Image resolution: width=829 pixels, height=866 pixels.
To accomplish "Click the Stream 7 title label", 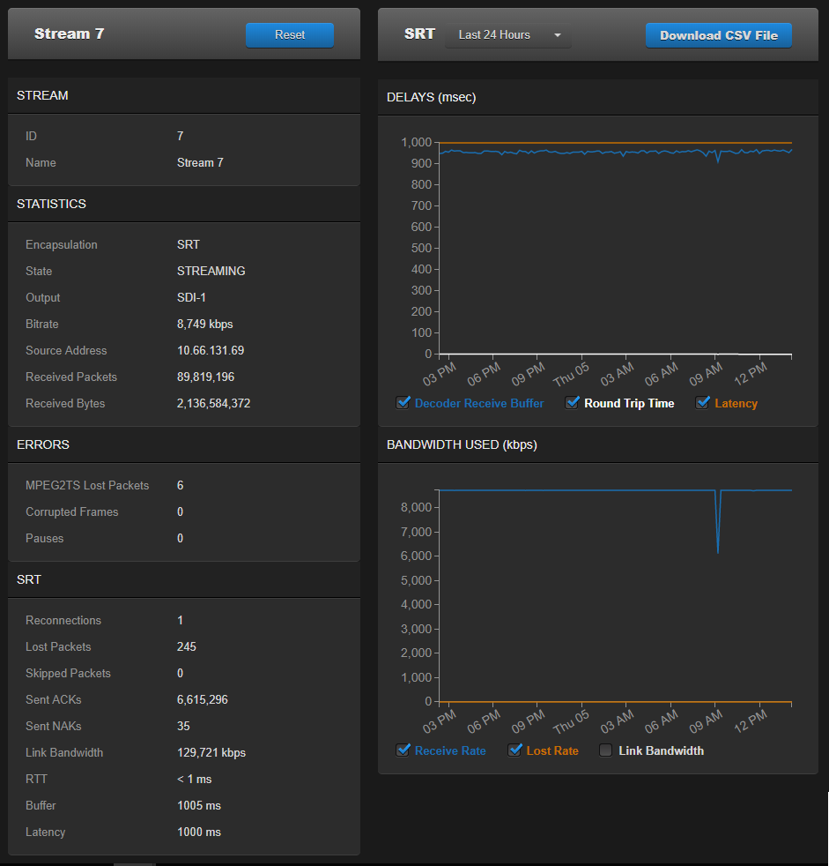I will click(69, 34).
